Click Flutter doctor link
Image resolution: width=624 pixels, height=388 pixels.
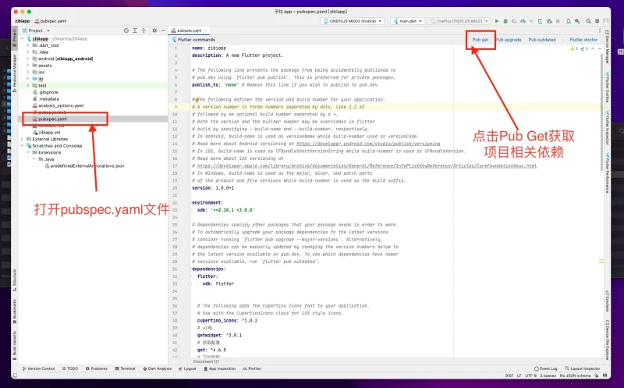point(583,40)
